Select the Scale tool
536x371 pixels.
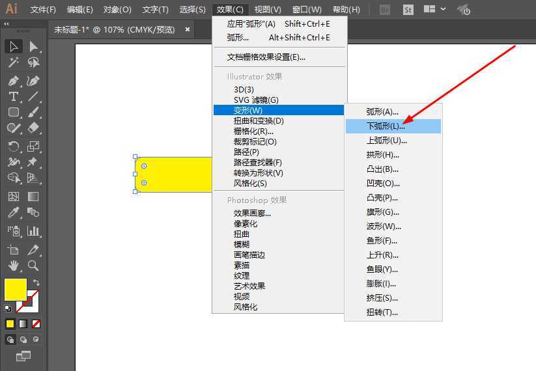tap(33, 146)
